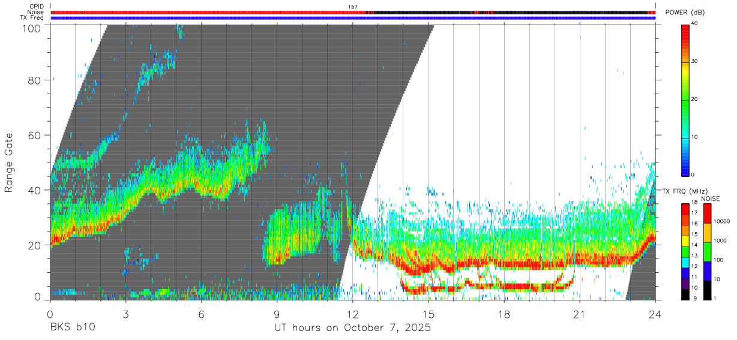Click the 'Noise' row label
This screenshot has width=737, height=340.
coord(35,12)
